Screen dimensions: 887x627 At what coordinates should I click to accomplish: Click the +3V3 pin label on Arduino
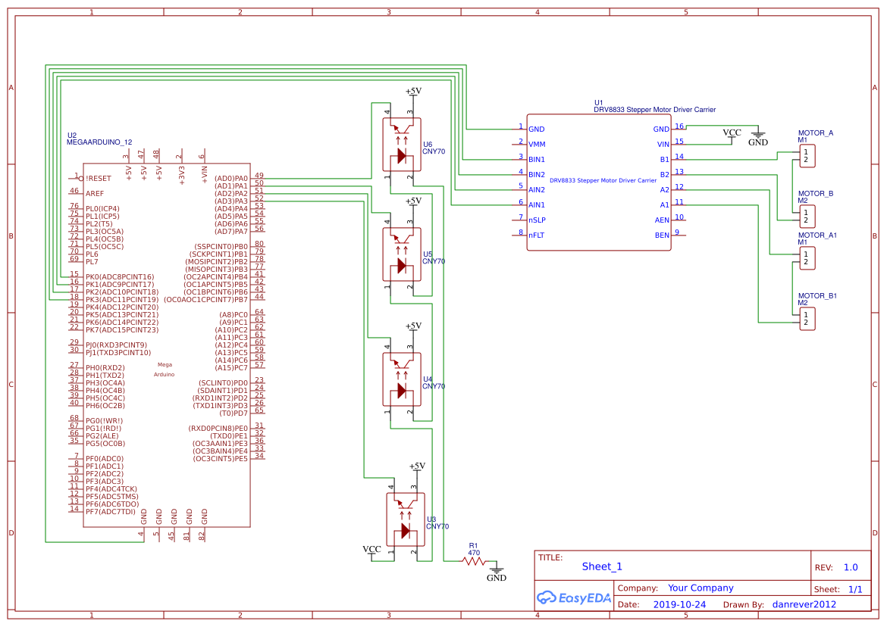(182, 174)
